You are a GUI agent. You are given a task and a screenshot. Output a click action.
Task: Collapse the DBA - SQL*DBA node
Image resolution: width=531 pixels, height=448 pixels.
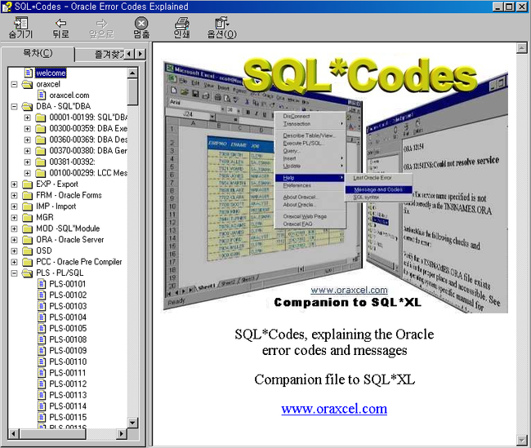(14, 107)
